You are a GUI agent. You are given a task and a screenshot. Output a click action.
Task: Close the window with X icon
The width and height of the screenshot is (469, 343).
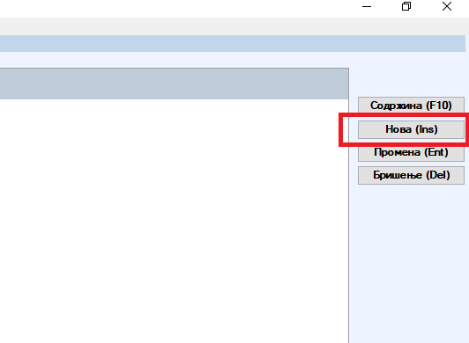[447, 6]
